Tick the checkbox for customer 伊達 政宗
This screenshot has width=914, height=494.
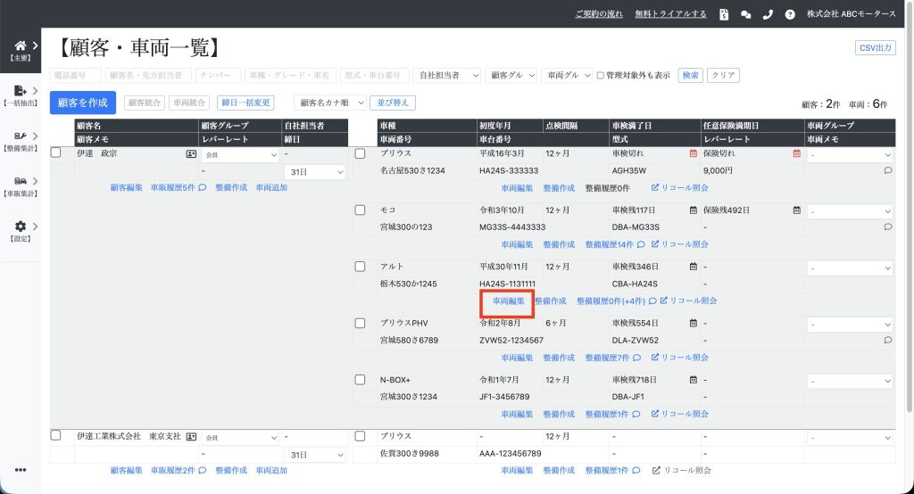point(56,153)
